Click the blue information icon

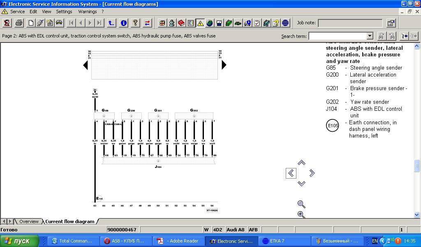pos(123,23)
